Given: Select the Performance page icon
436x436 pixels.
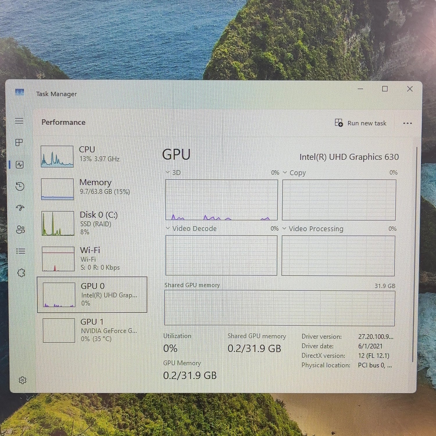Looking at the screenshot, I should pyautogui.click(x=19, y=165).
